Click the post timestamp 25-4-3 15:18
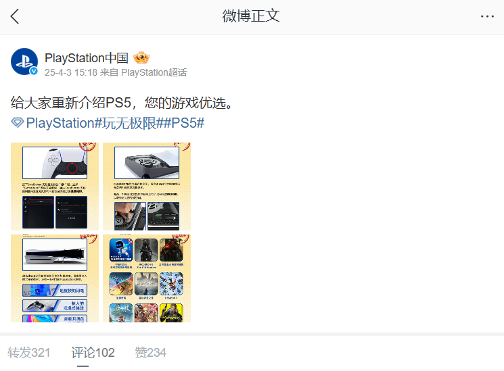The image size is (504, 371). pyautogui.click(x=71, y=72)
